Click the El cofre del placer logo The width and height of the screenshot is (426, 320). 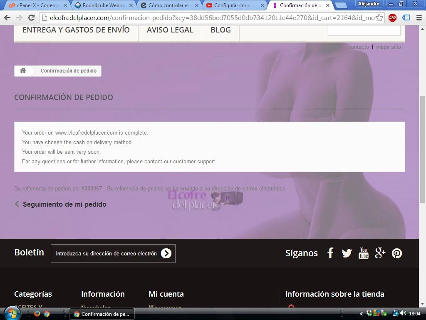tap(206, 200)
